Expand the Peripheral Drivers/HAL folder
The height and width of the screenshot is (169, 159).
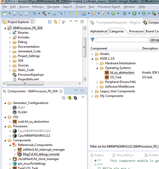click(x=97, y=82)
